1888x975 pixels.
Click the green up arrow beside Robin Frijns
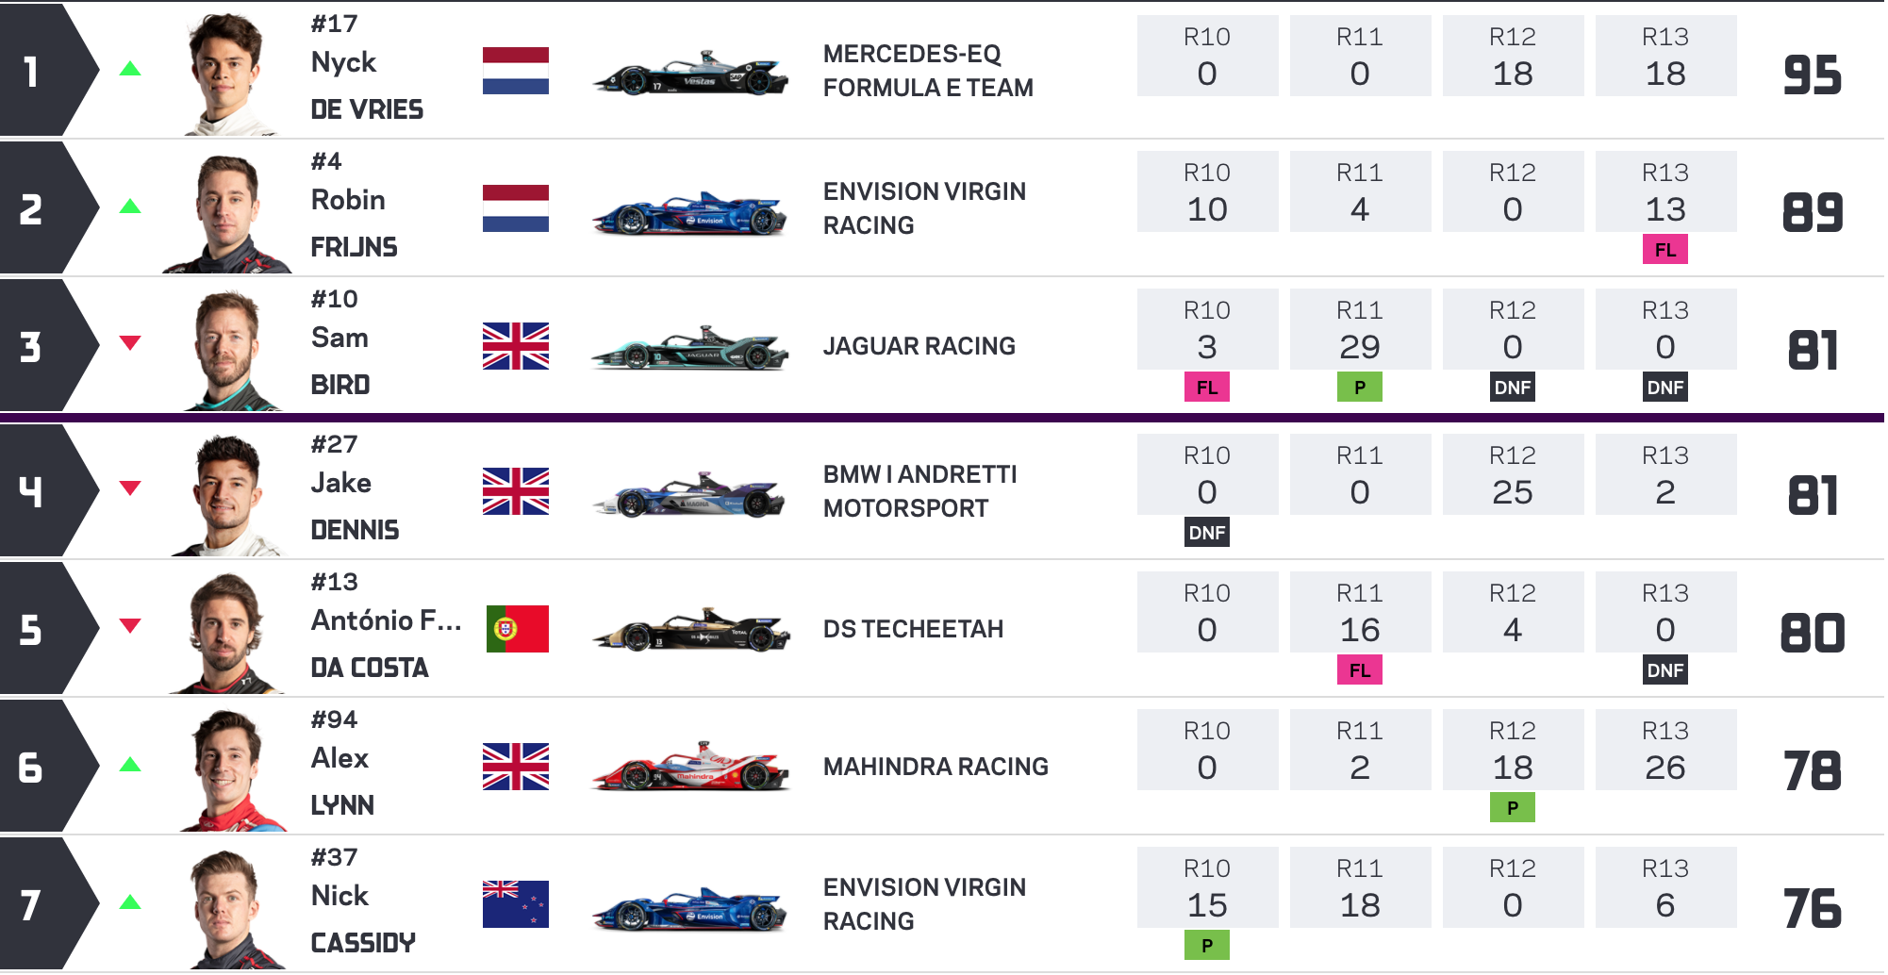pos(130,207)
